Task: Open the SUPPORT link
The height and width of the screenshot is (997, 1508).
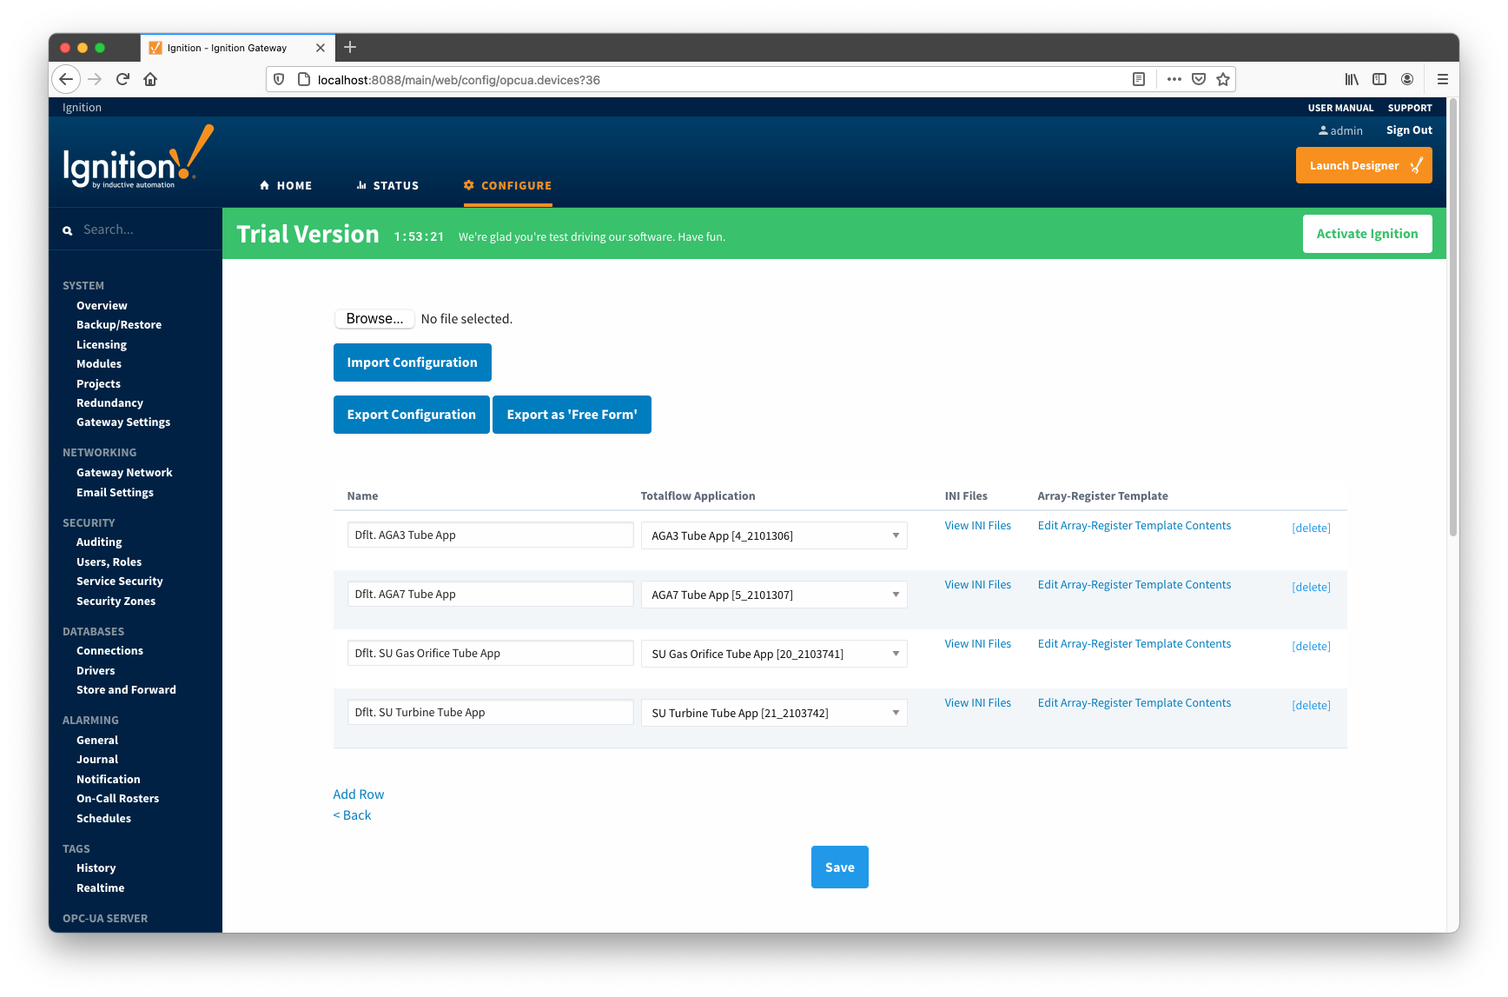Action: pyautogui.click(x=1410, y=108)
